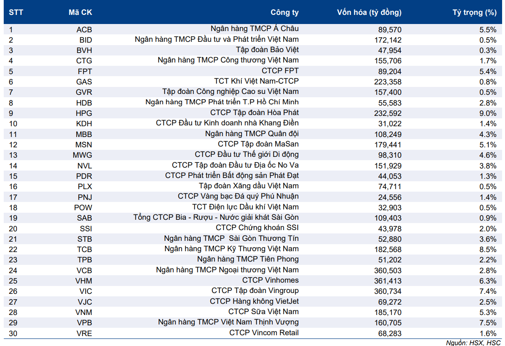This screenshot has width=505, height=346.
Task: Select ticker code VCB
Action: pos(84,271)
